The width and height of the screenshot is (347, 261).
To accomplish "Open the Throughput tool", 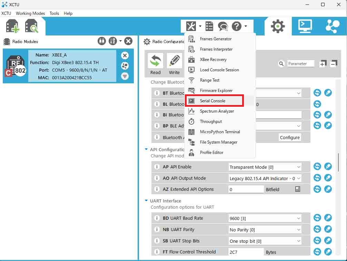I will point(220,122).
